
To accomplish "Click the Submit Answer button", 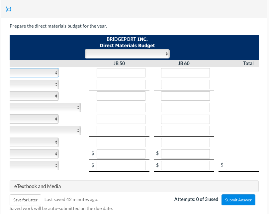I will (238, 200).
